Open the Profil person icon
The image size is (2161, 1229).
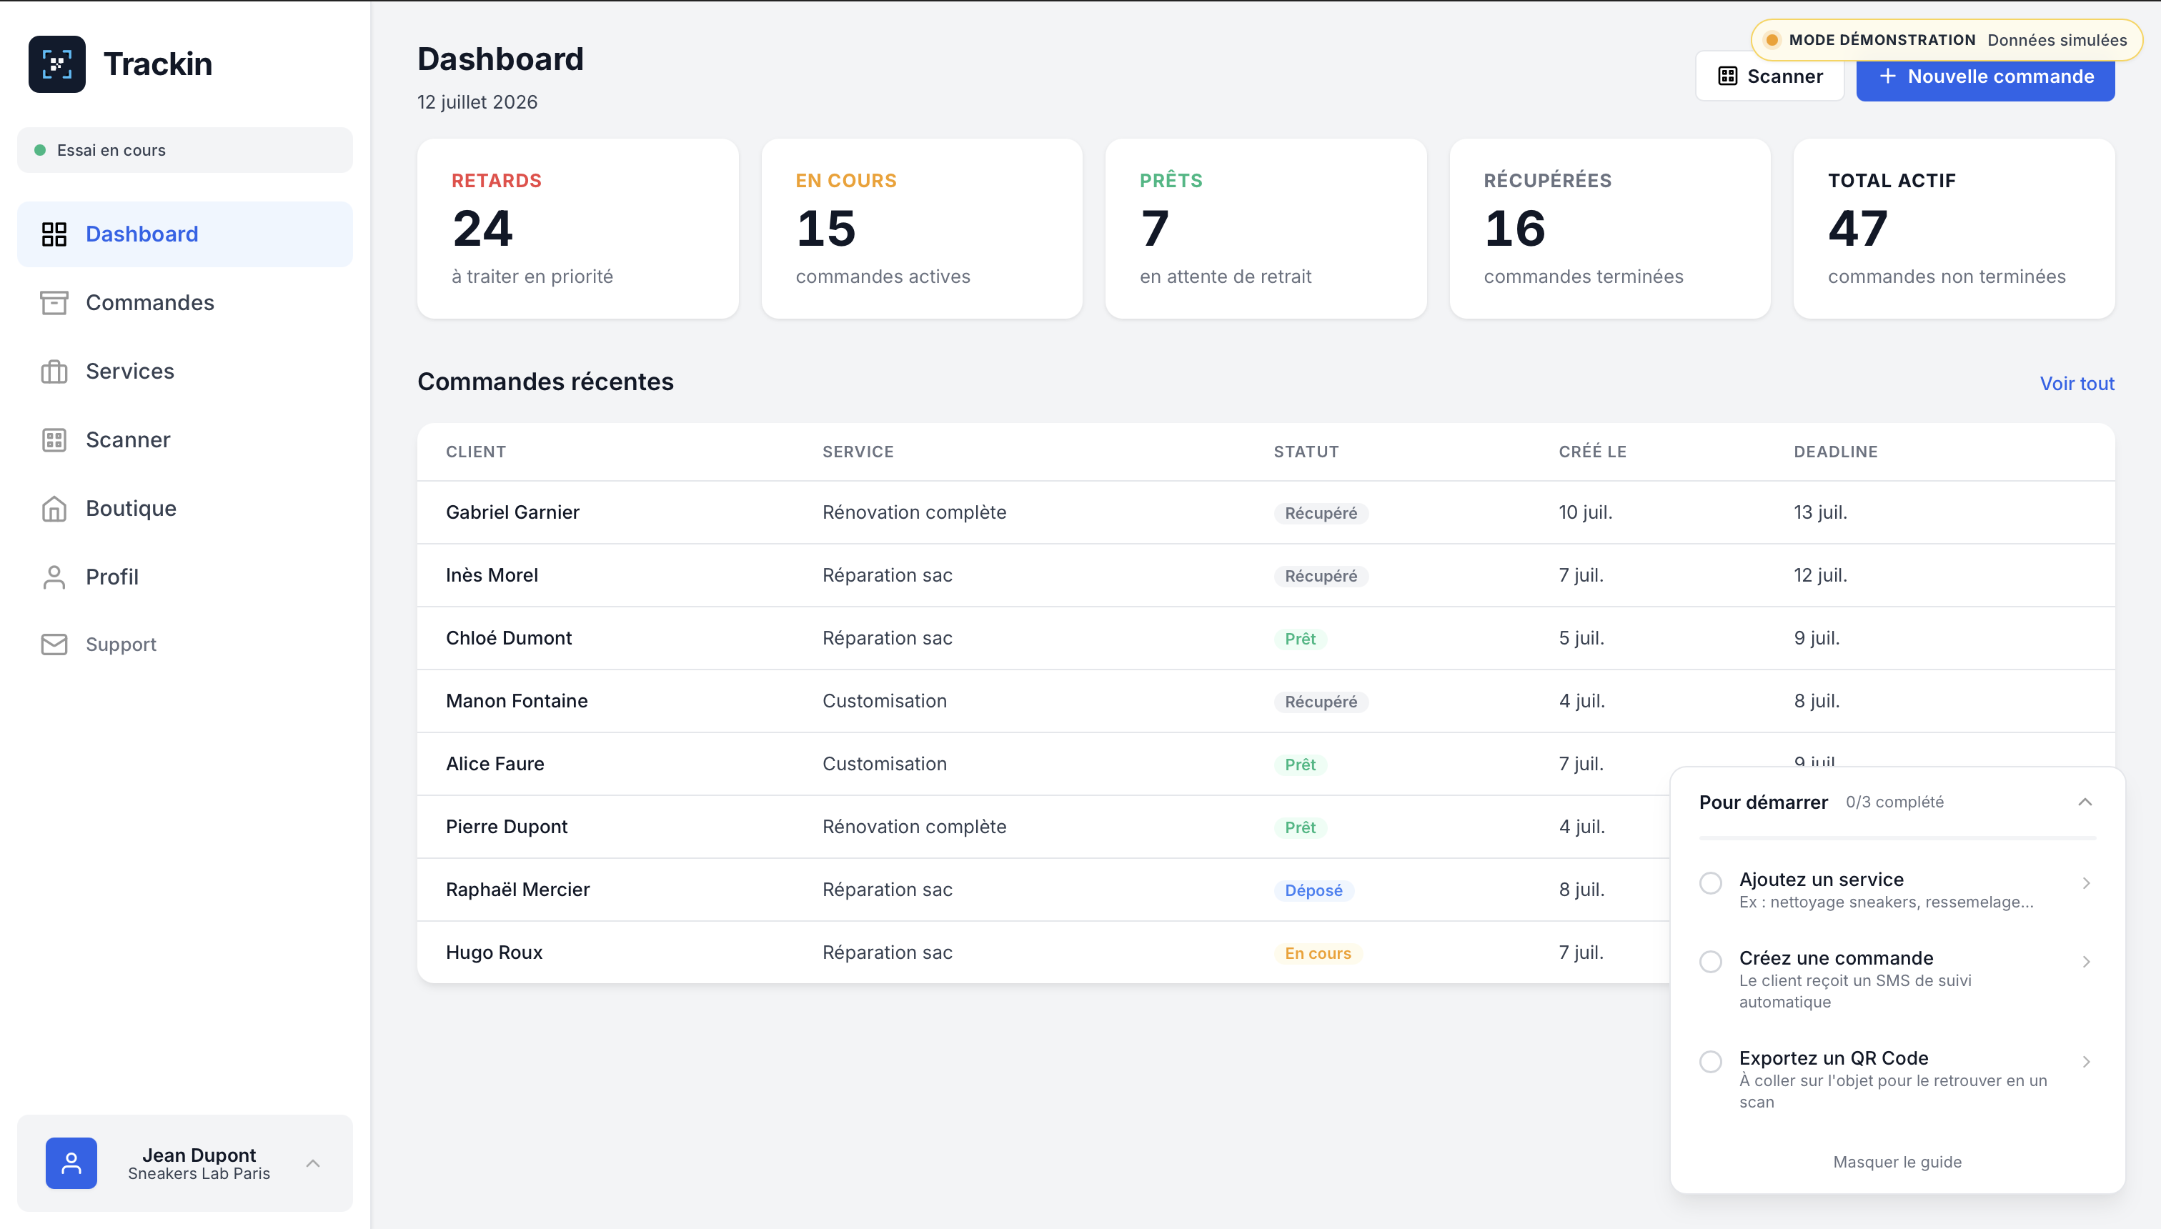pos(54,577)
